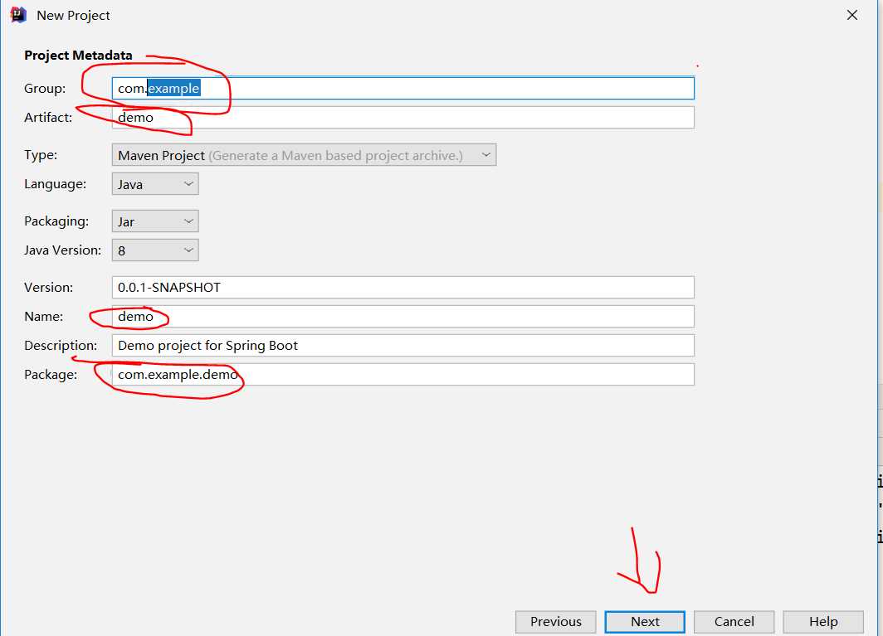
Task: Click the Version field with 0.0.1-SNAPSHOT
Action: pos(403,288)
